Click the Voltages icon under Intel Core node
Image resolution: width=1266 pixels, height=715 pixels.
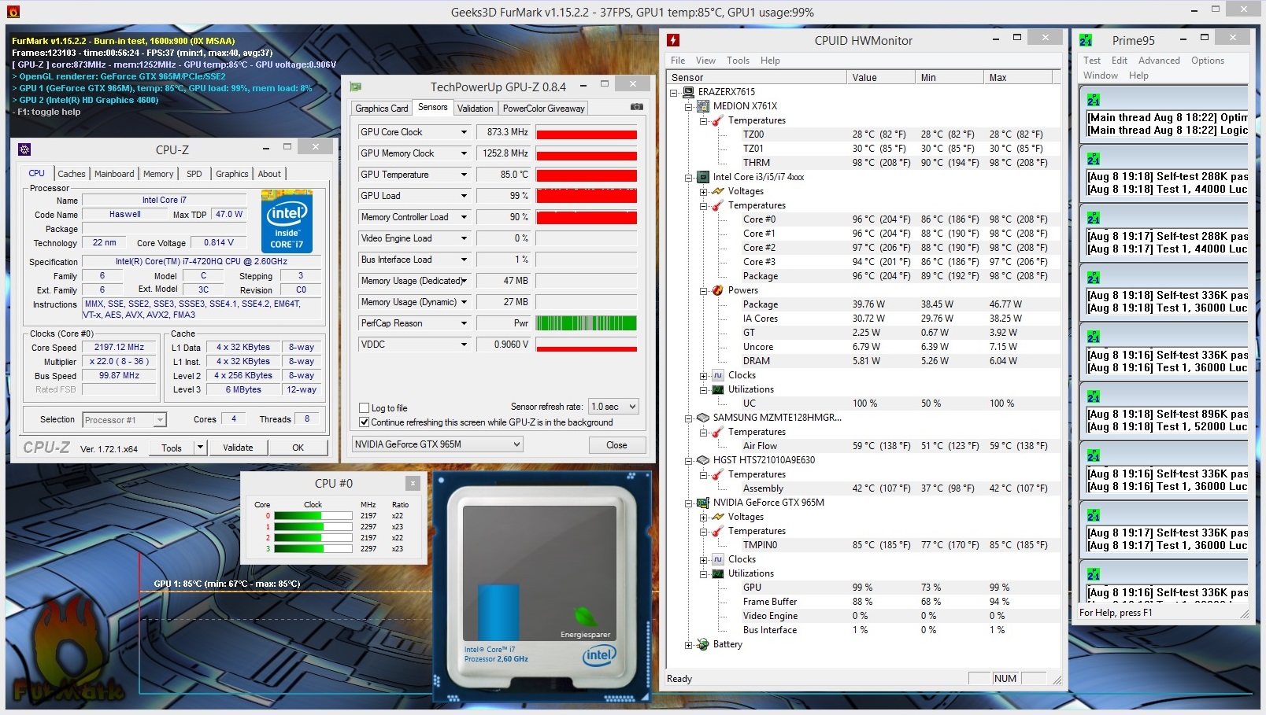(718, 191)
